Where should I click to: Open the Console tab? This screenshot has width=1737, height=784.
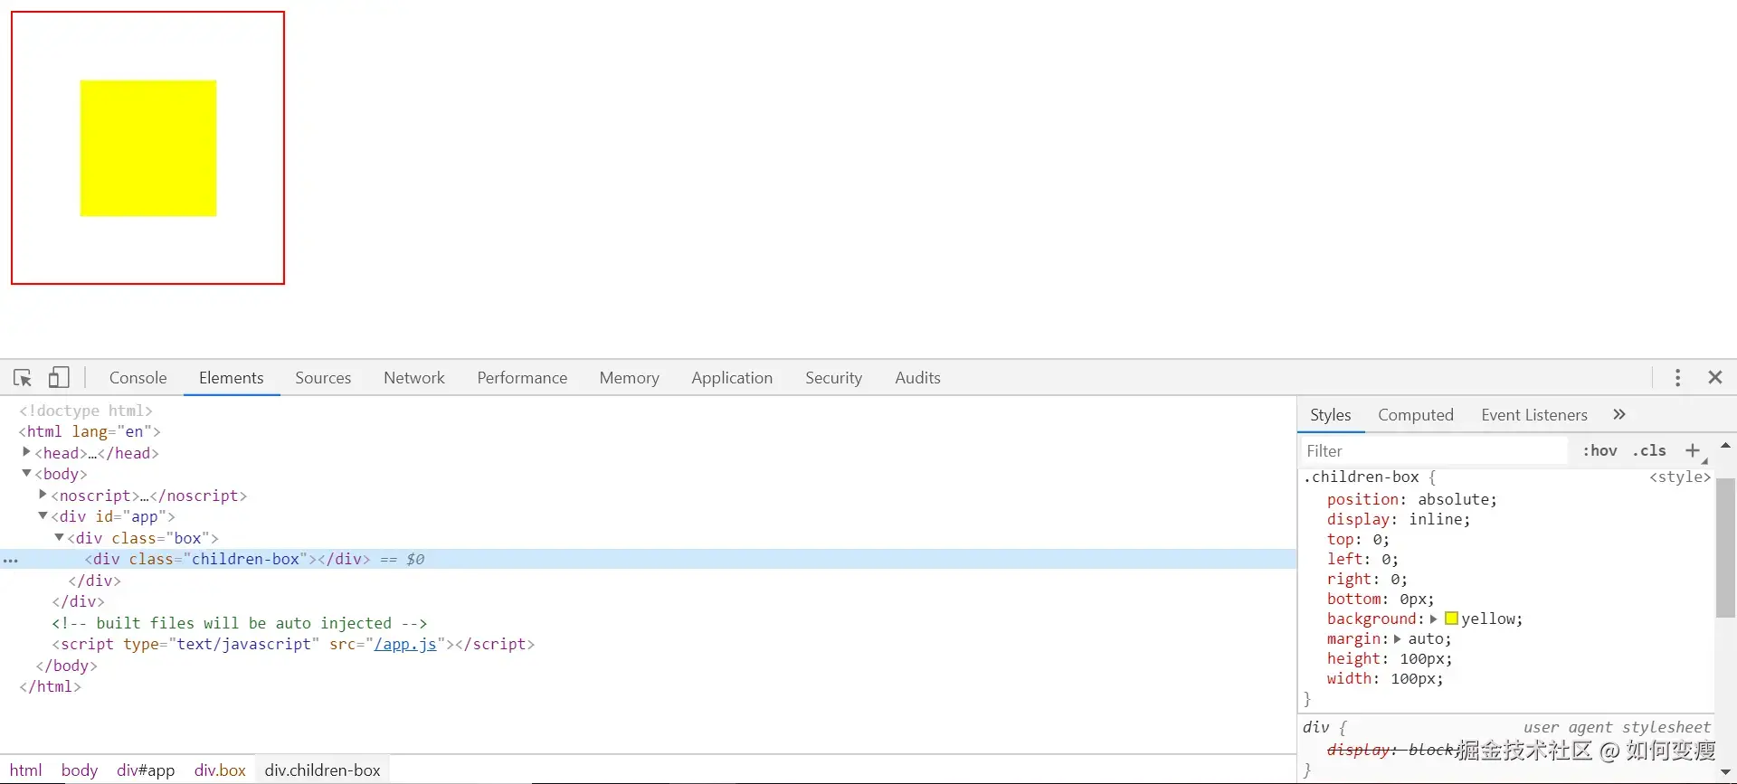(138, 378)
